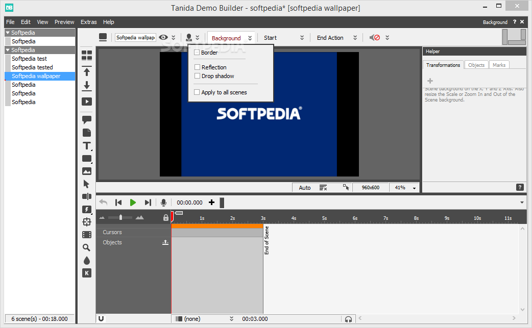This screenshot has width=532, height=328.
Task: Click the split scene icon
Action: point(87,196)
